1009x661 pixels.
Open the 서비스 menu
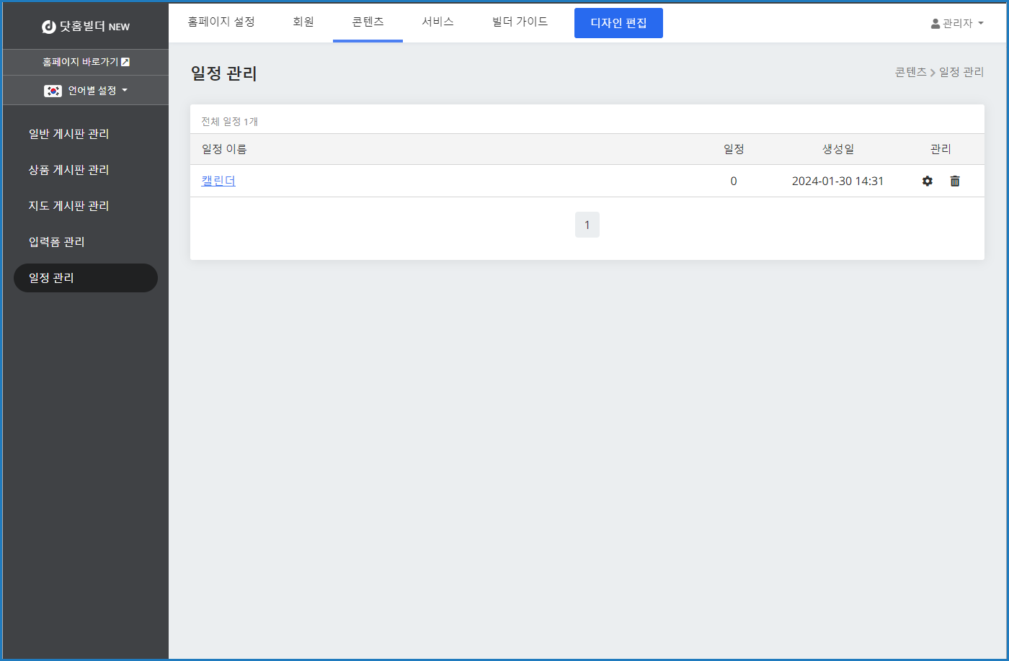[437, 22]
